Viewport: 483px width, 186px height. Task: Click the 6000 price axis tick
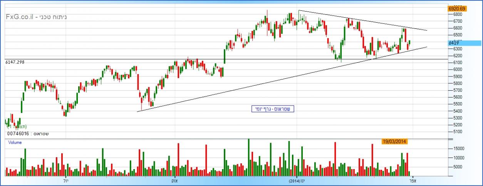pyautogui.click(x=458, y=70)
